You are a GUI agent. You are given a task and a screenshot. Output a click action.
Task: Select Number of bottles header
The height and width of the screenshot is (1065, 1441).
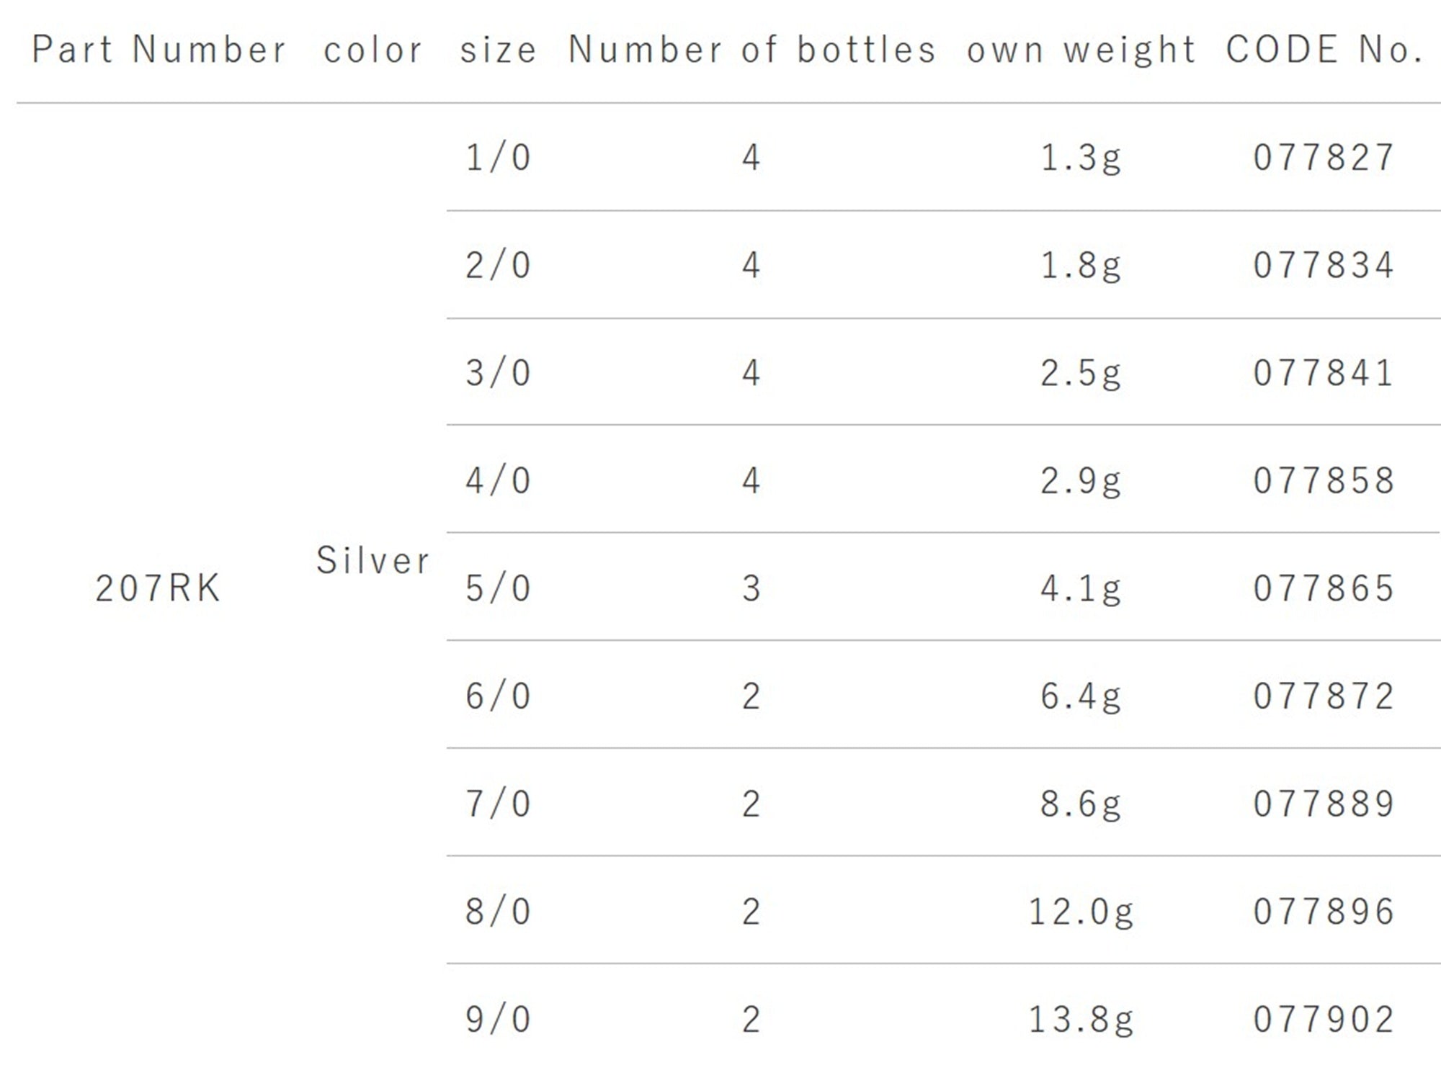(x=752, y=50)
